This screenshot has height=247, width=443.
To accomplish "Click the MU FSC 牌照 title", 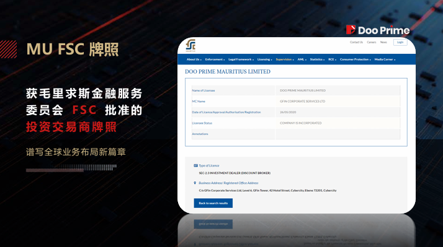I will (x=73, y=49).
